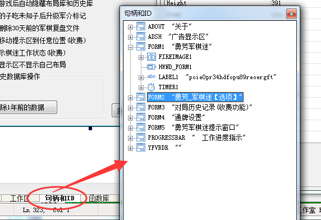Click the ADSH window icon

click(x=141, y=36)
